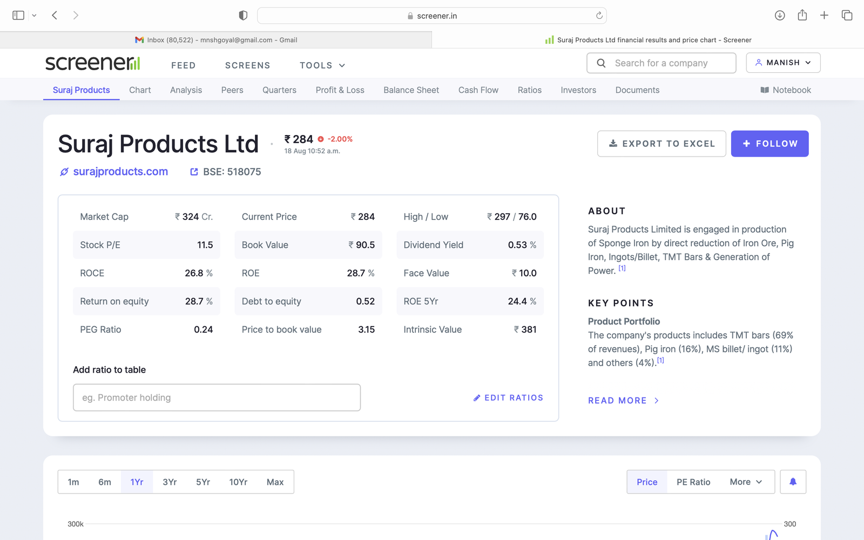
Task: Switch chart to PE Ratio view
Action: point(693,482)
